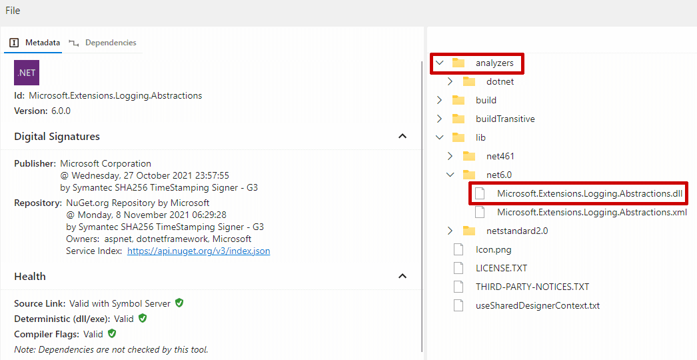The width and height of the screenshot is (697, 360).
Task: Collapse the lib folder tree node
Action: (x=439, y=137)
